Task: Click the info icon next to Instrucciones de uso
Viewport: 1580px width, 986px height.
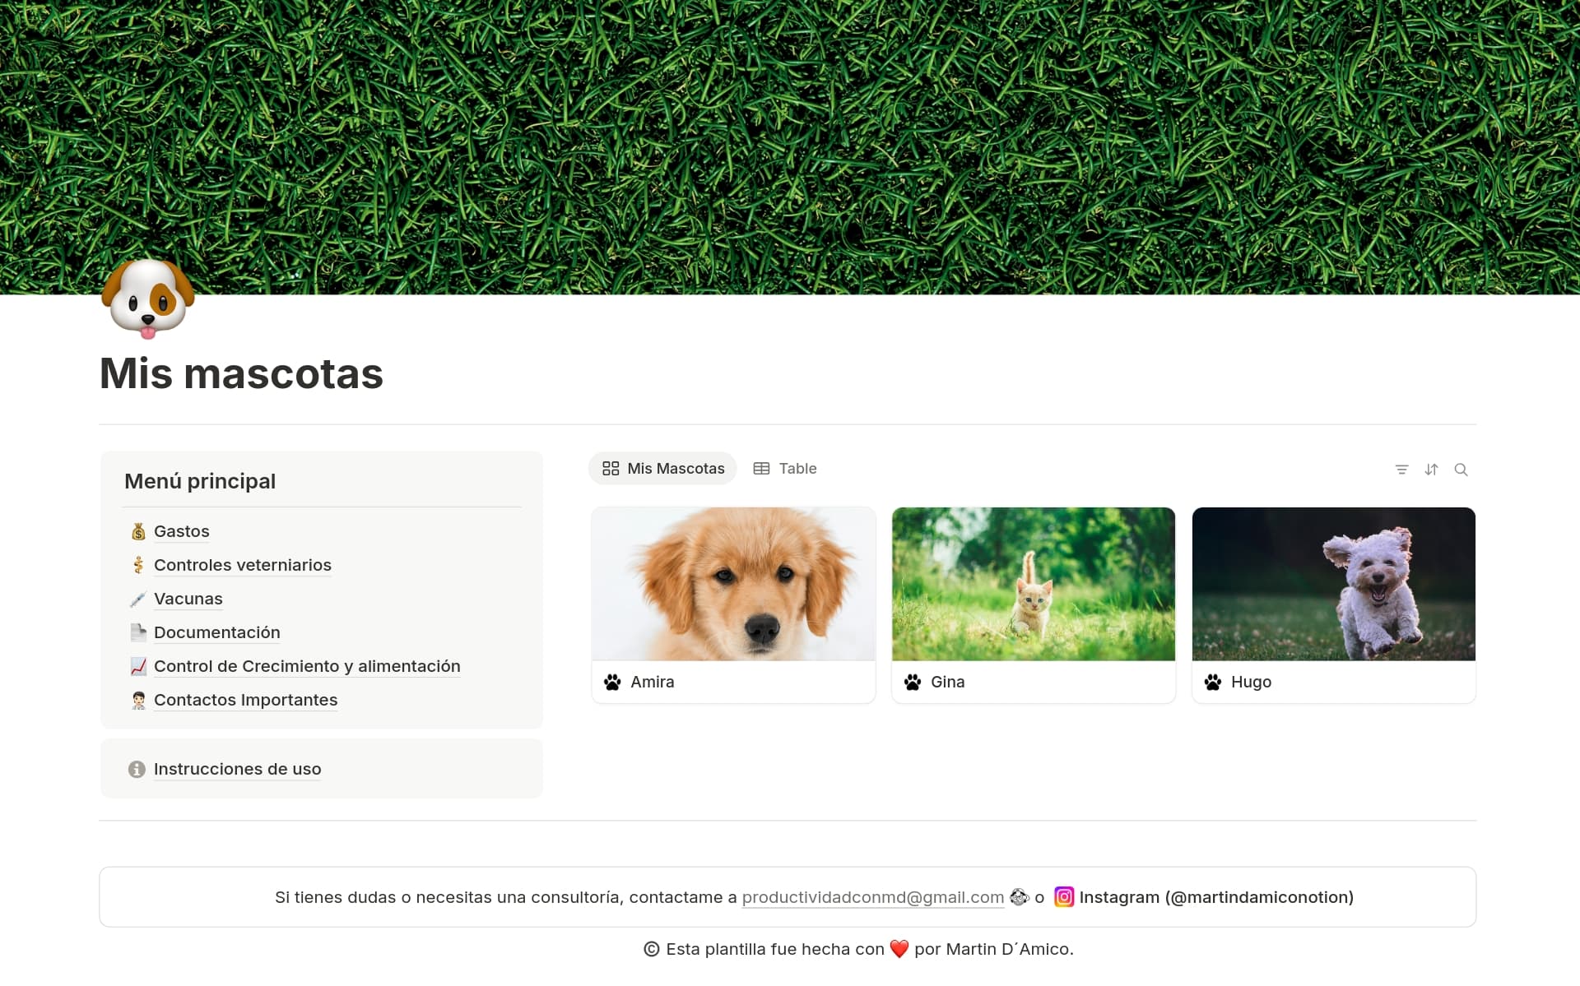Action: 136,769
